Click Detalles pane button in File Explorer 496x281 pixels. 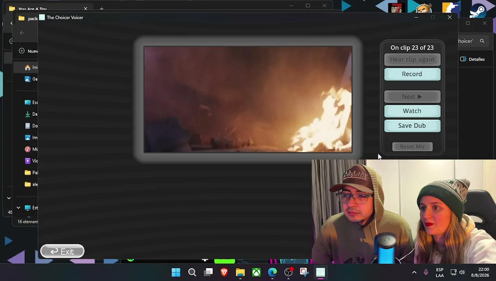(x=472, y=59)
